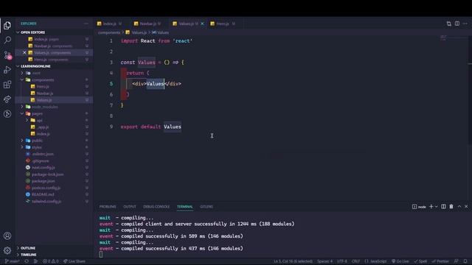Open the Explorer view in activity bar

7,26
